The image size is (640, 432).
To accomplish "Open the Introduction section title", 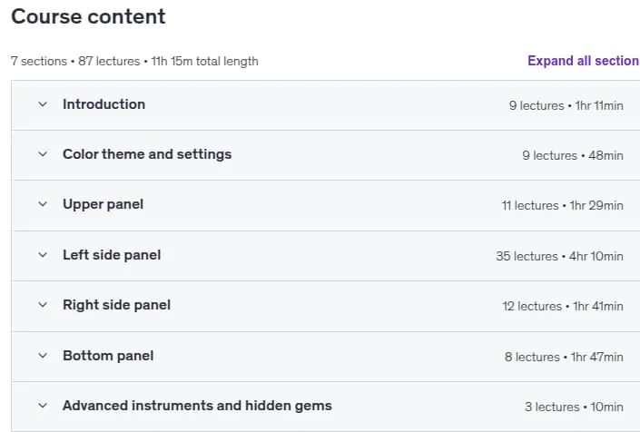I will pyautogui.click(x=104, y=104).
